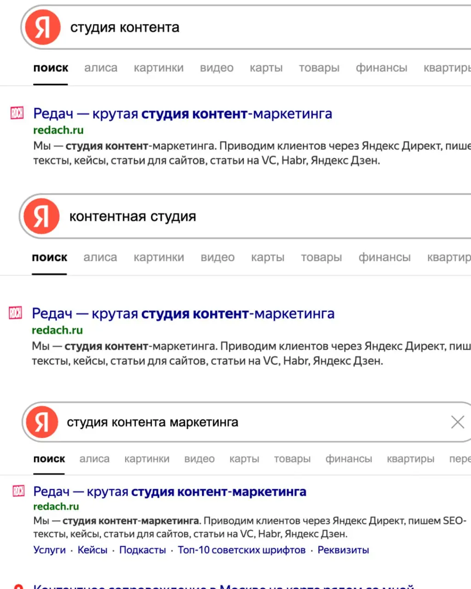Open алиса tab under 'студия контента маркетинга' query

click(x=94, y=459)
